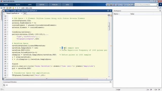Click the Copy icon in quick access toolbar
The image size is (162, 91).
coord(117,5)
